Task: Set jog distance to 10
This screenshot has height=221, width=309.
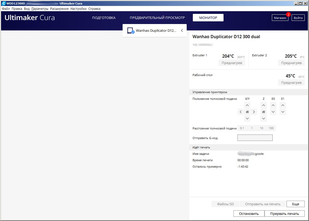Action: point(261,128)
